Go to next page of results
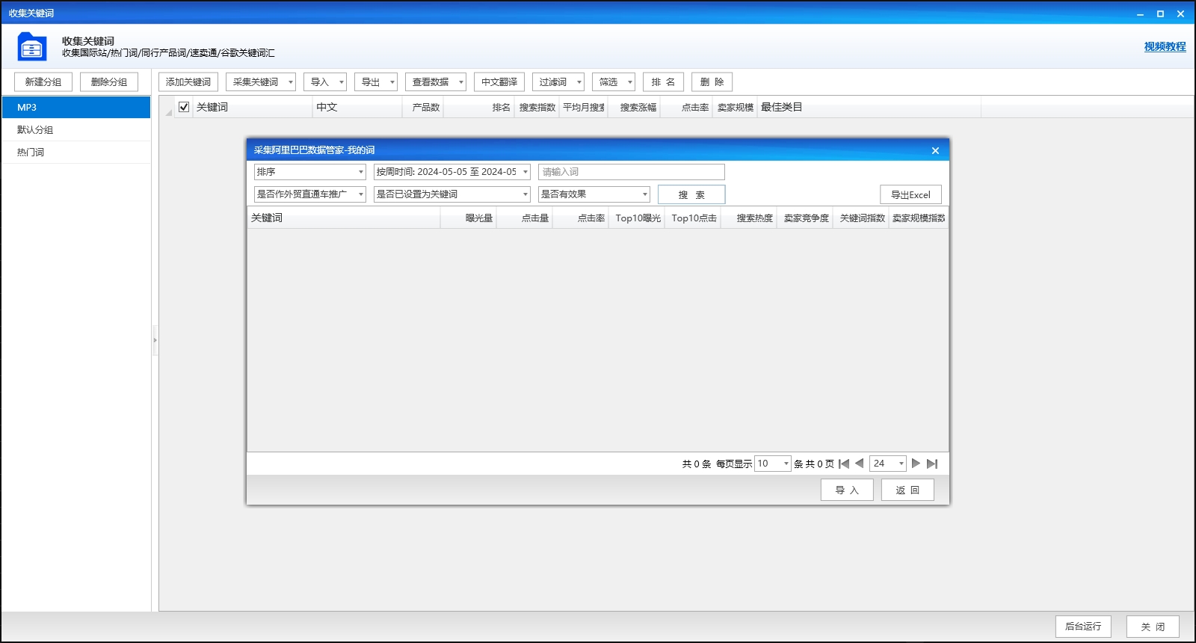 916,464
